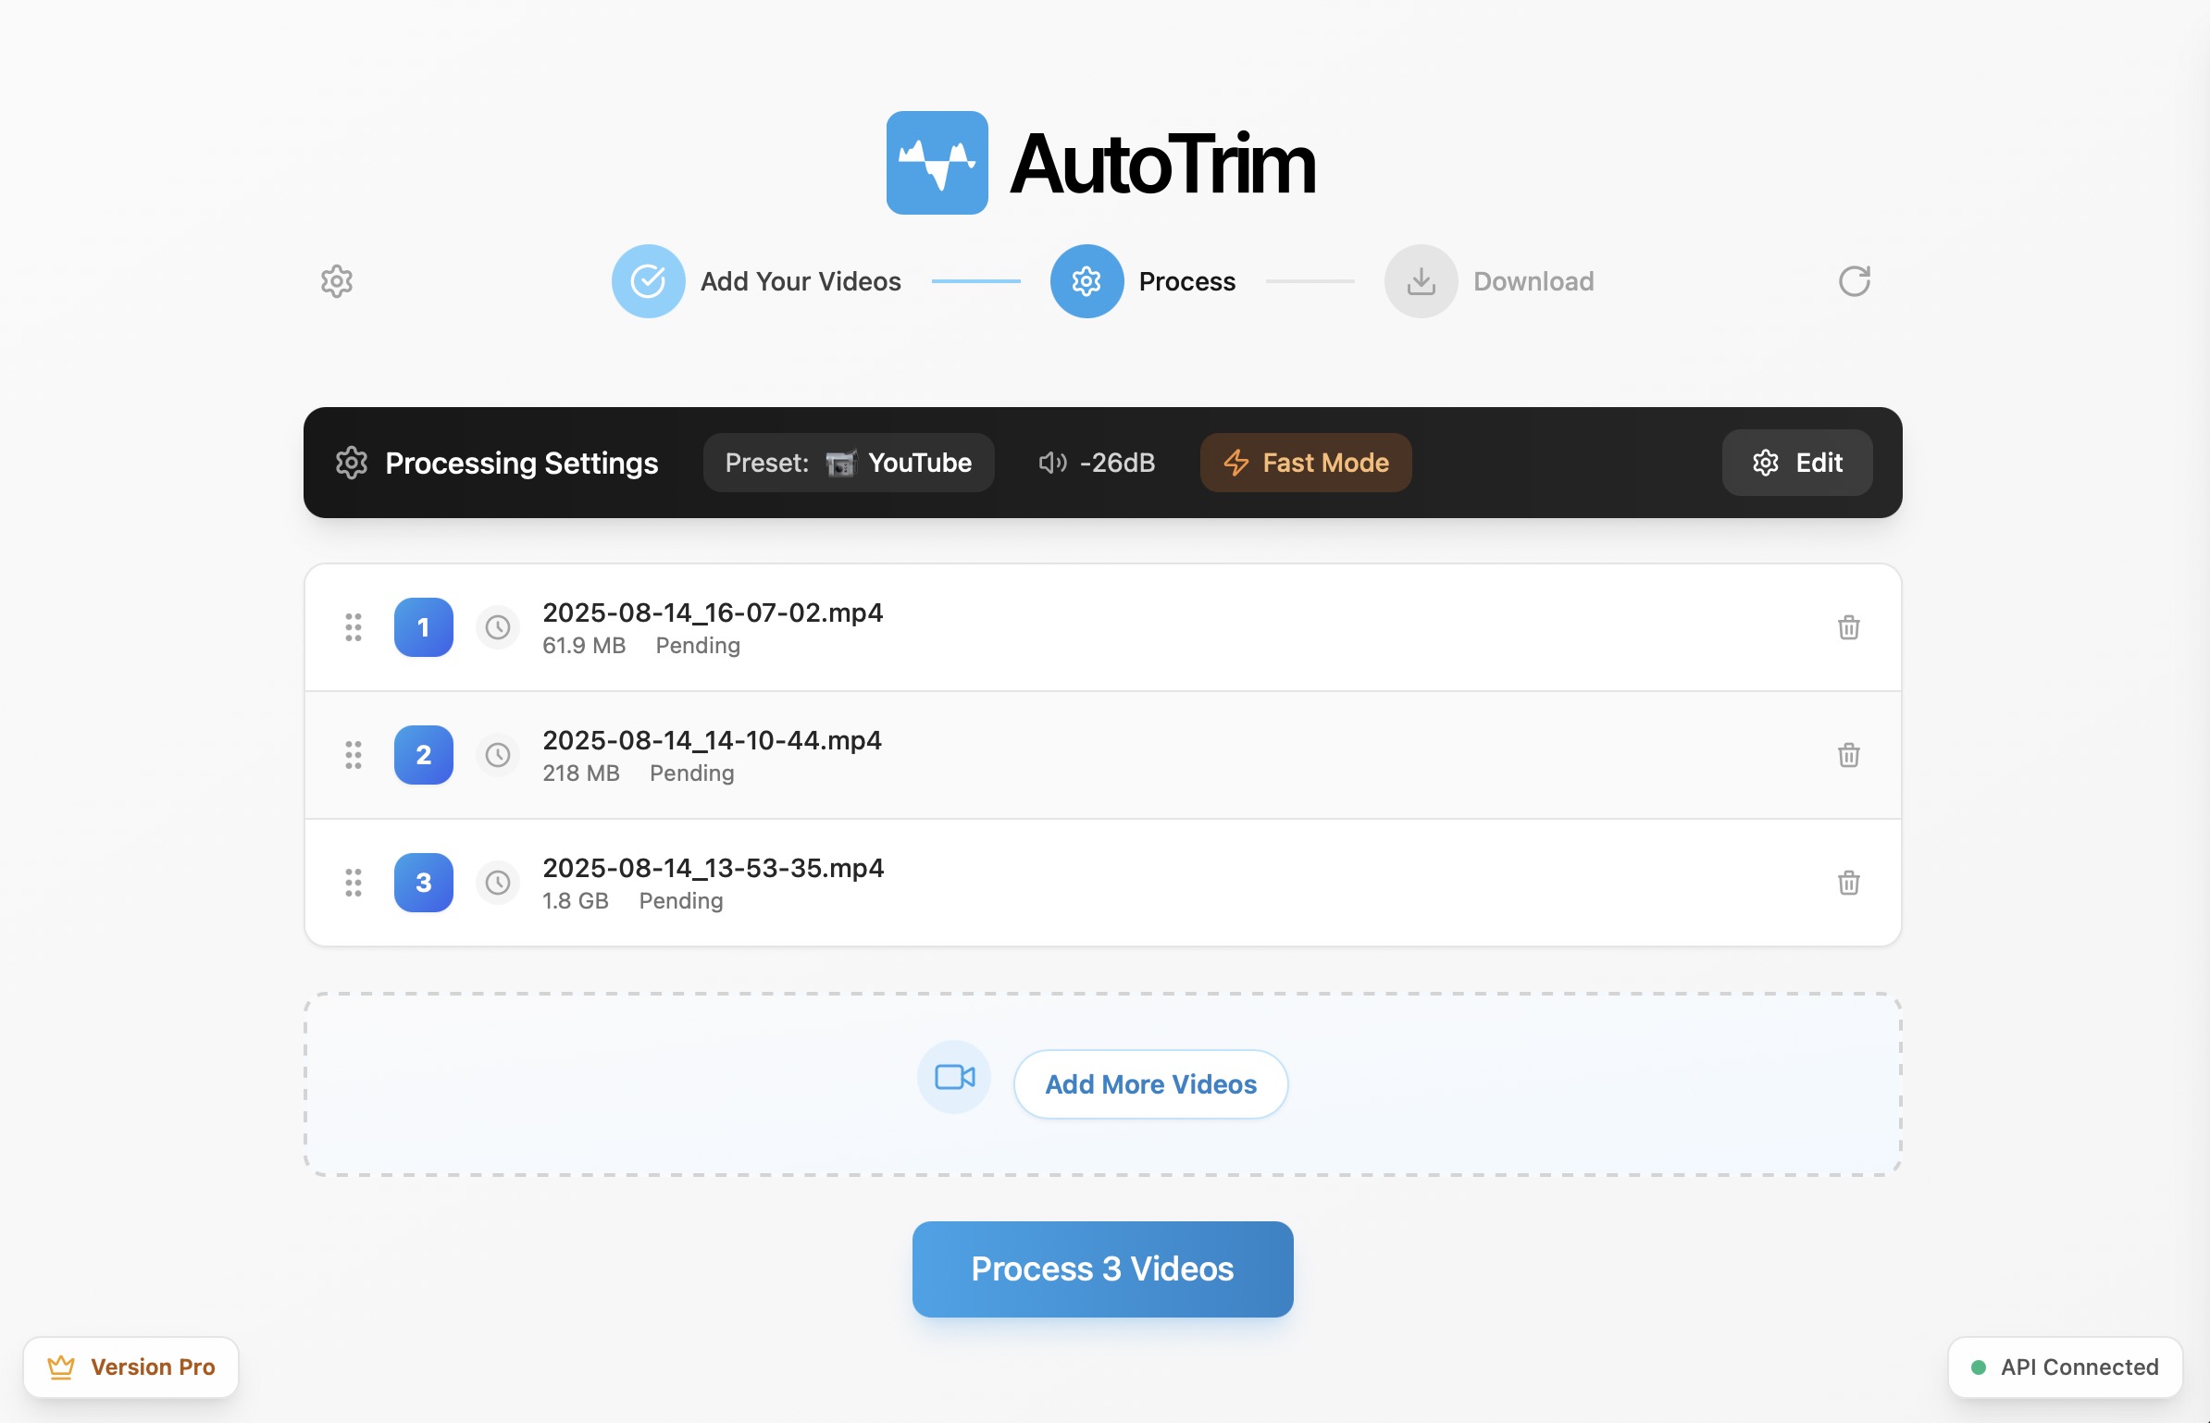
Task: Click the 1.8 GB size label
Action: (x=576, y=901)
